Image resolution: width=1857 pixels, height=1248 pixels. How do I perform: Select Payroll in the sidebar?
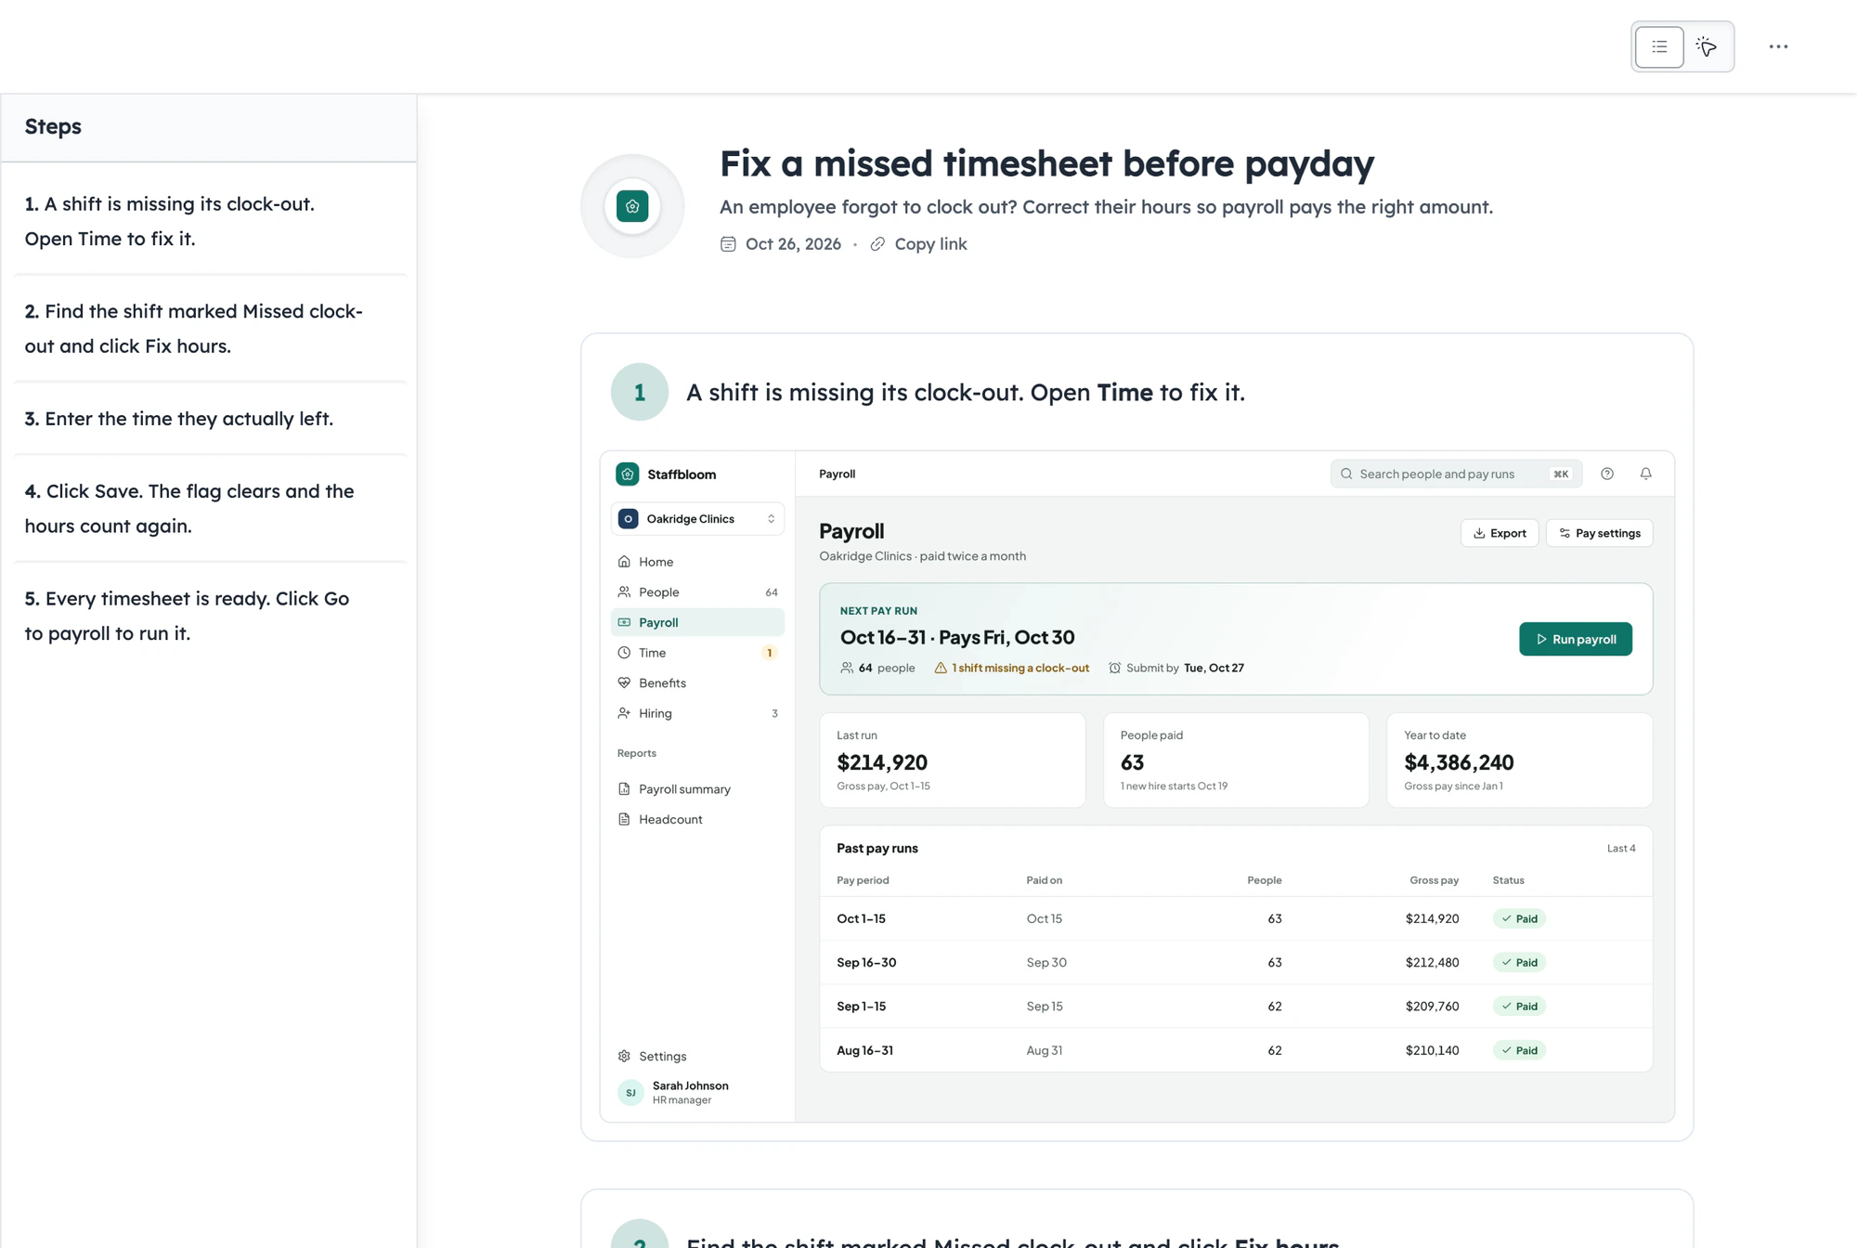click(x=697, y=622)
